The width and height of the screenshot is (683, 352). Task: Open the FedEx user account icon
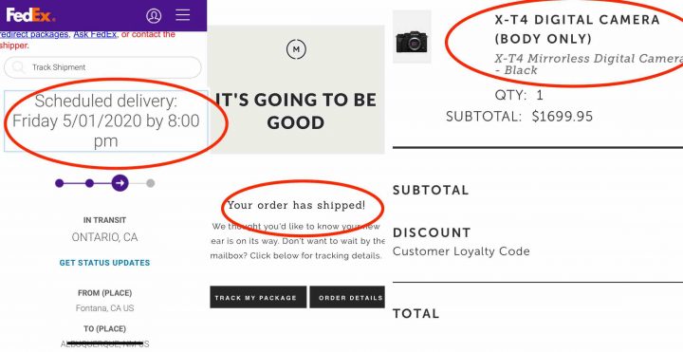click(154, 16)
